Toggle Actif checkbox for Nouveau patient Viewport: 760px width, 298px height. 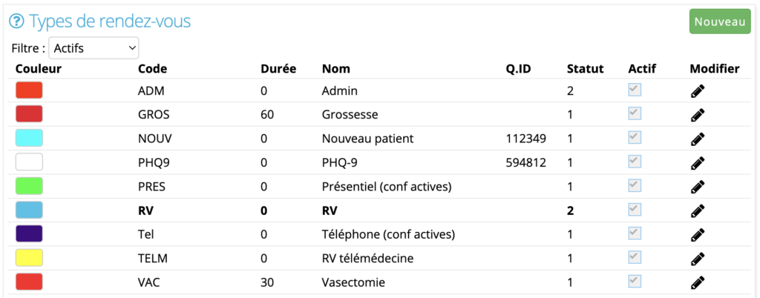[635, 138]
